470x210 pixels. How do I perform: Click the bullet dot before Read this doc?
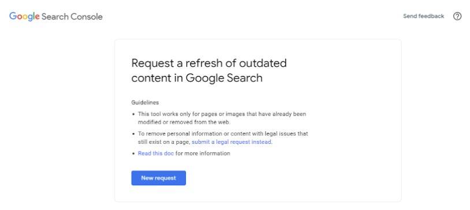coord(133,154)
